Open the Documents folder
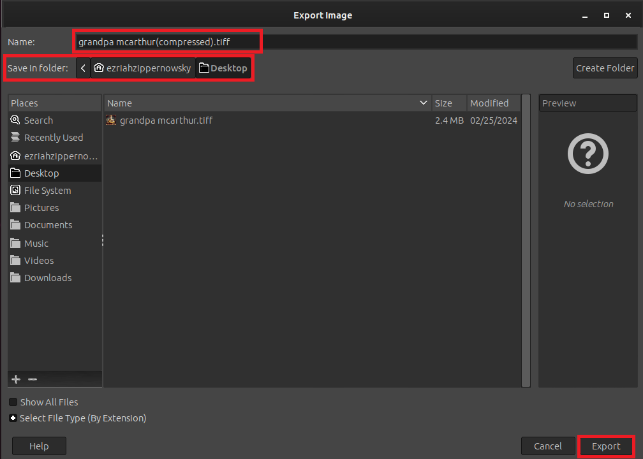This screenshot has height=459, width=643. click(46, 224)
